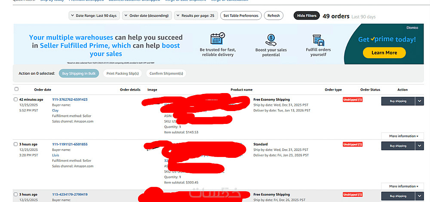430x202 pixels.
Task: Refresh the orders list
Action: click(x=273, y=15)
